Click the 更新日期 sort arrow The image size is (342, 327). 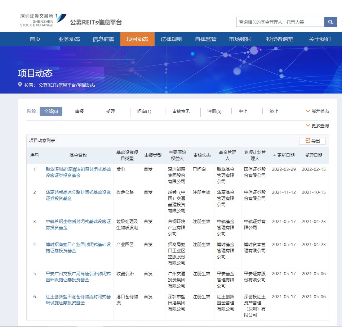(274, 155)
